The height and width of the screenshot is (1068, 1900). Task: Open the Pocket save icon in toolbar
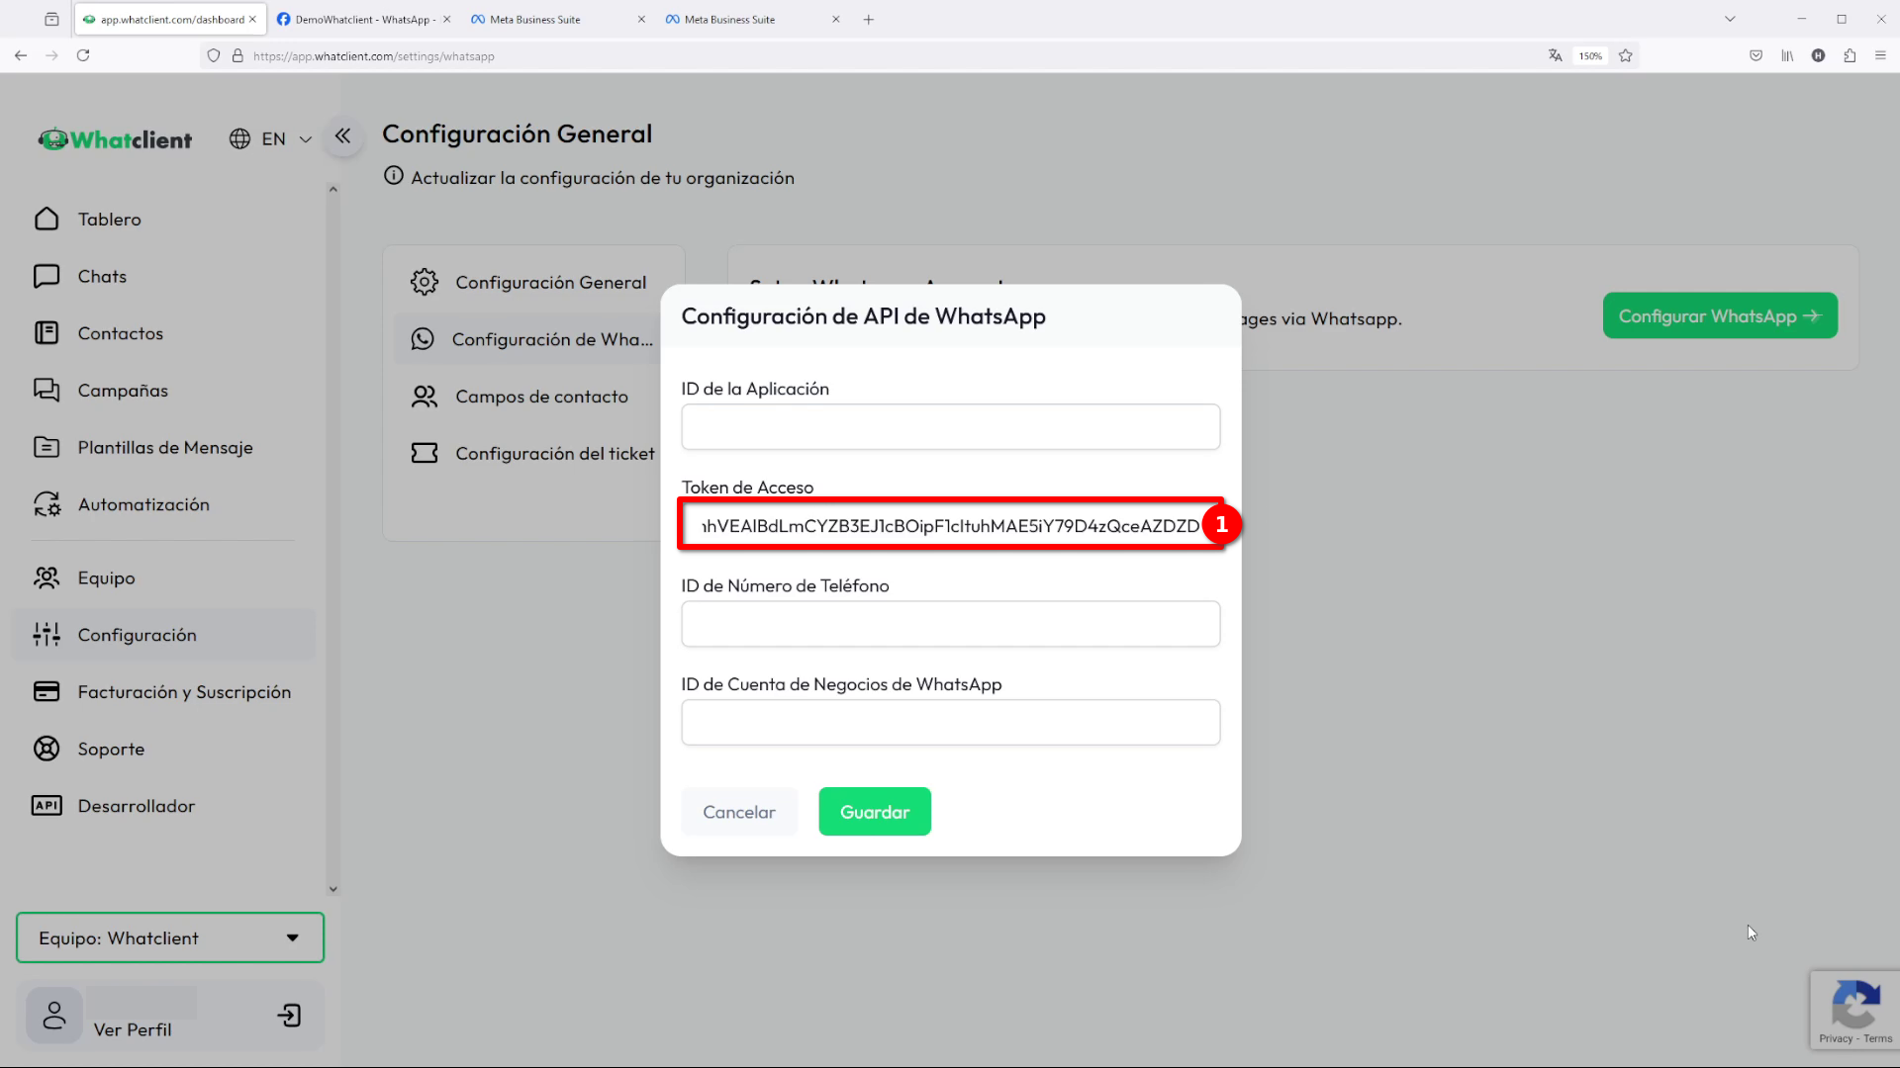pyautogui.click(x=1756, y=56)
